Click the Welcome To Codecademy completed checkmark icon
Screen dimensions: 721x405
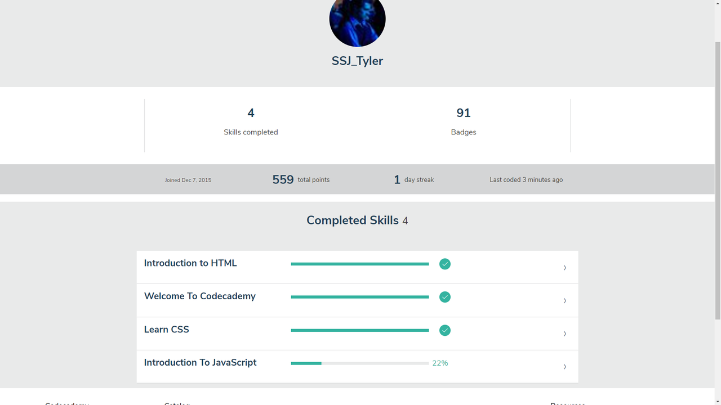coord(445,297)
